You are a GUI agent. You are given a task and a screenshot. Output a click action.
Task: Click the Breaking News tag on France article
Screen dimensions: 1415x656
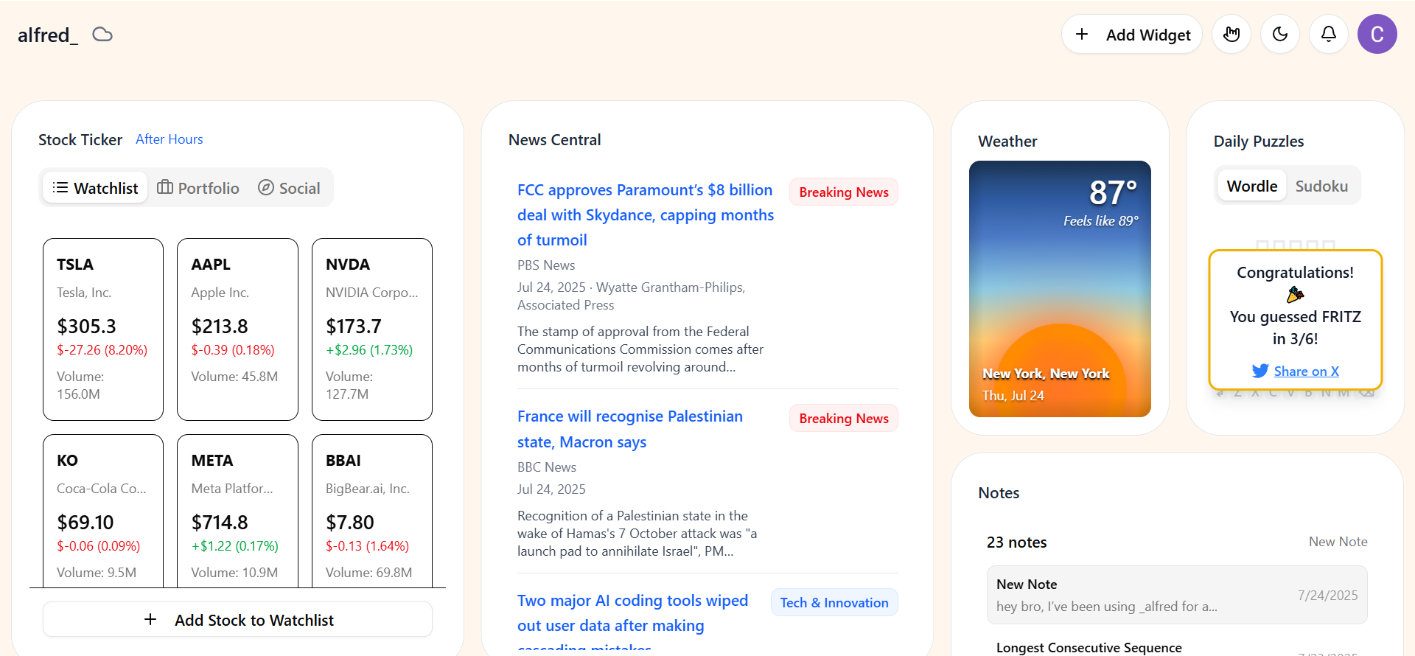(844, 418)
